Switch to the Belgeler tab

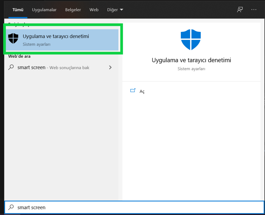click(x=73, y=10)
